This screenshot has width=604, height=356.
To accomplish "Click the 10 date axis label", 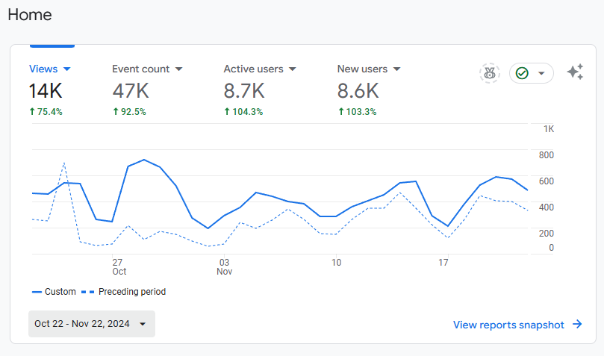I will pos(336,263).
